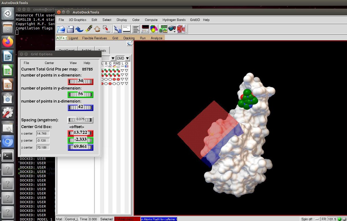Open bottom row's L label triangle menu
This screenshot has height=221, width=347.
(x=122, y=84)
